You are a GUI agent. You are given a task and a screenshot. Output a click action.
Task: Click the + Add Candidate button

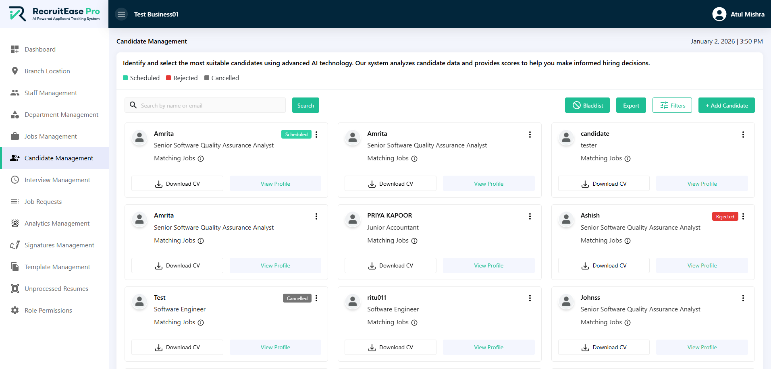click(x=726, y=105)
